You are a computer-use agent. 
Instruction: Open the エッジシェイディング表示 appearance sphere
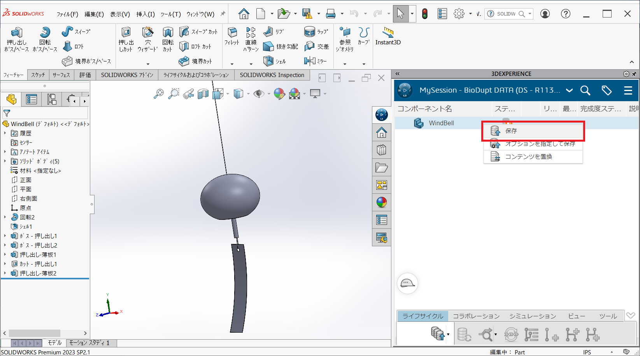coord(279,93)
